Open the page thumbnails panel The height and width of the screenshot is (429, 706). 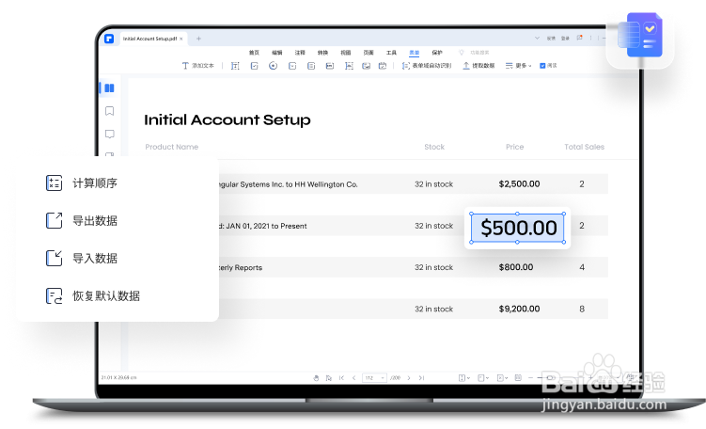tap(109, 87)
